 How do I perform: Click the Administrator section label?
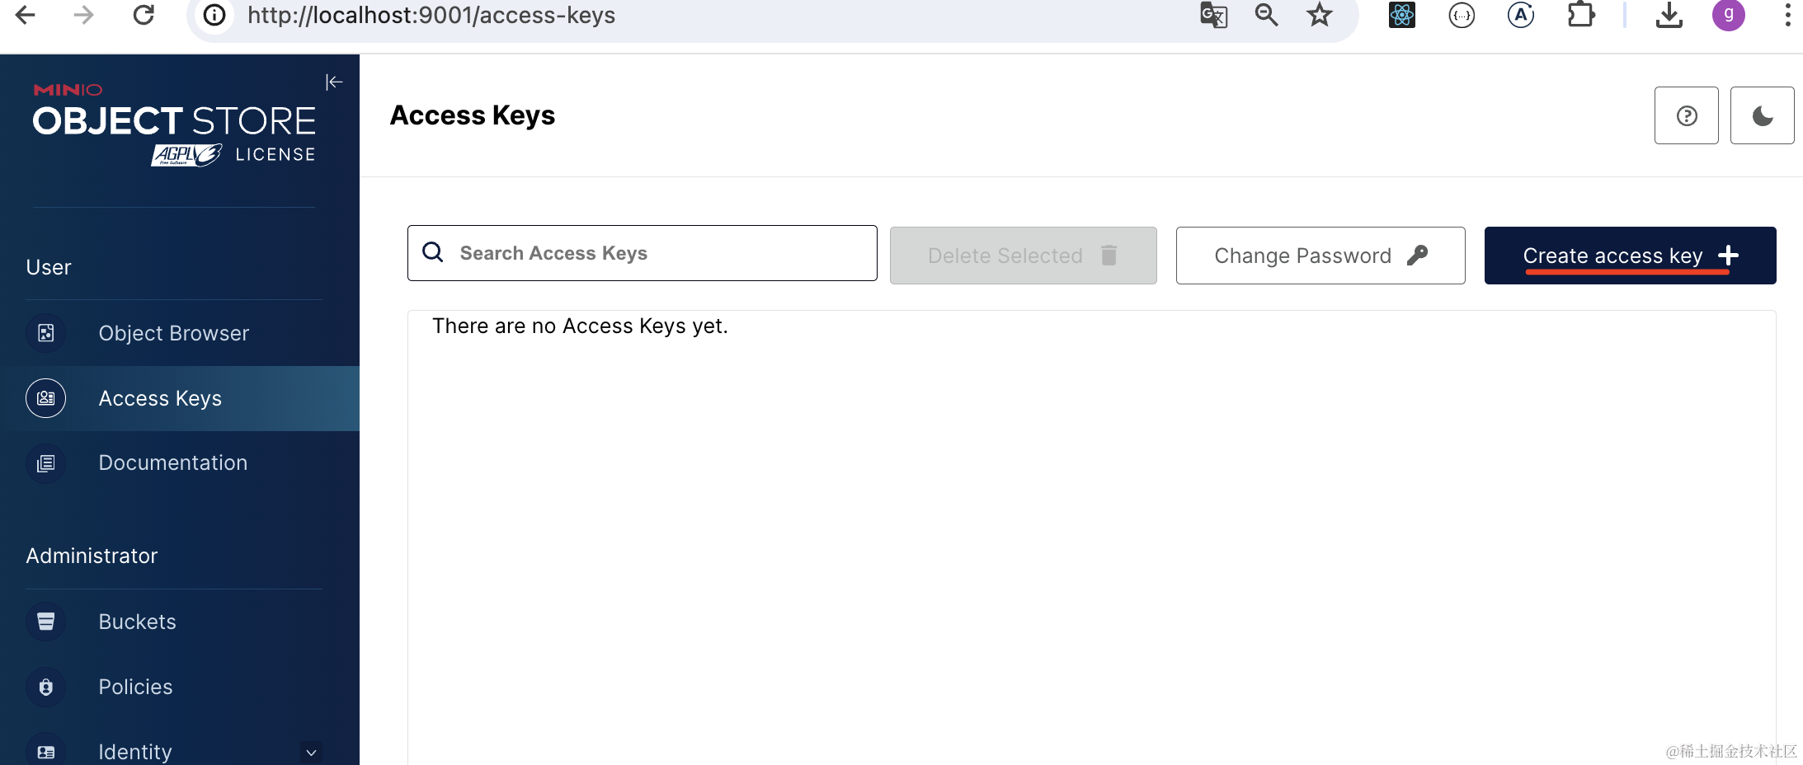coord(92,556)
